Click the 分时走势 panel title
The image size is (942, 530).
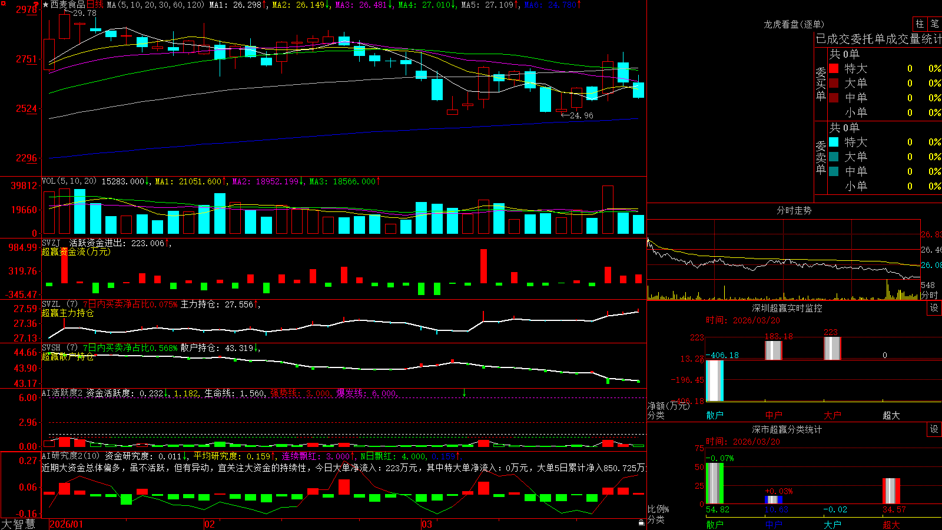coord(794,210)
